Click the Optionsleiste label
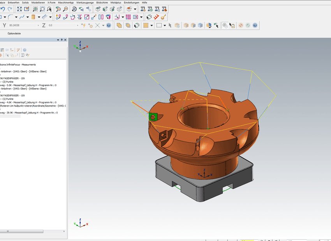The height and width of the screenshot is (241, 331). click(x=14, y=33)
